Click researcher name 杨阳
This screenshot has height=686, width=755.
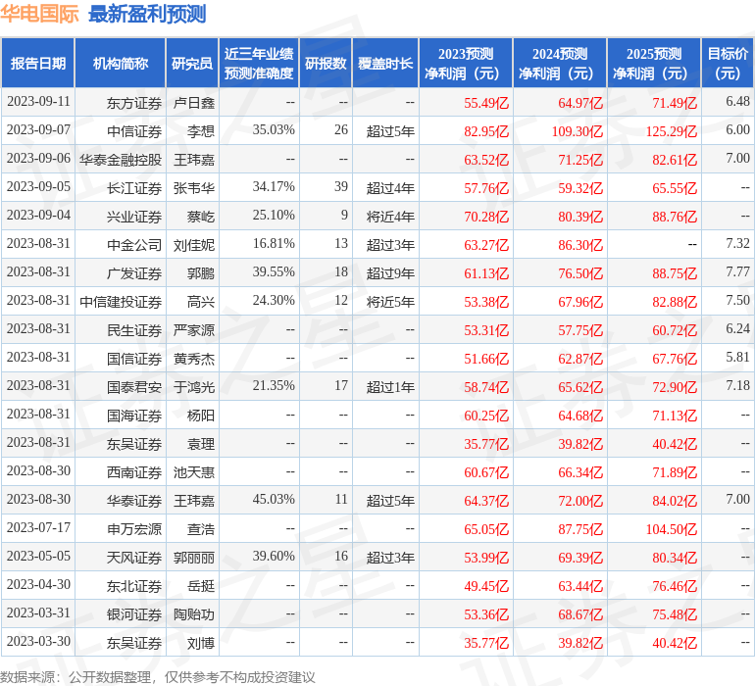tap(201, 416)
